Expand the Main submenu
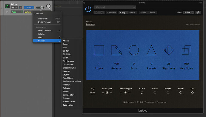Screen dimensions: 206x117 pyautogui.click(x=47, y=37)
